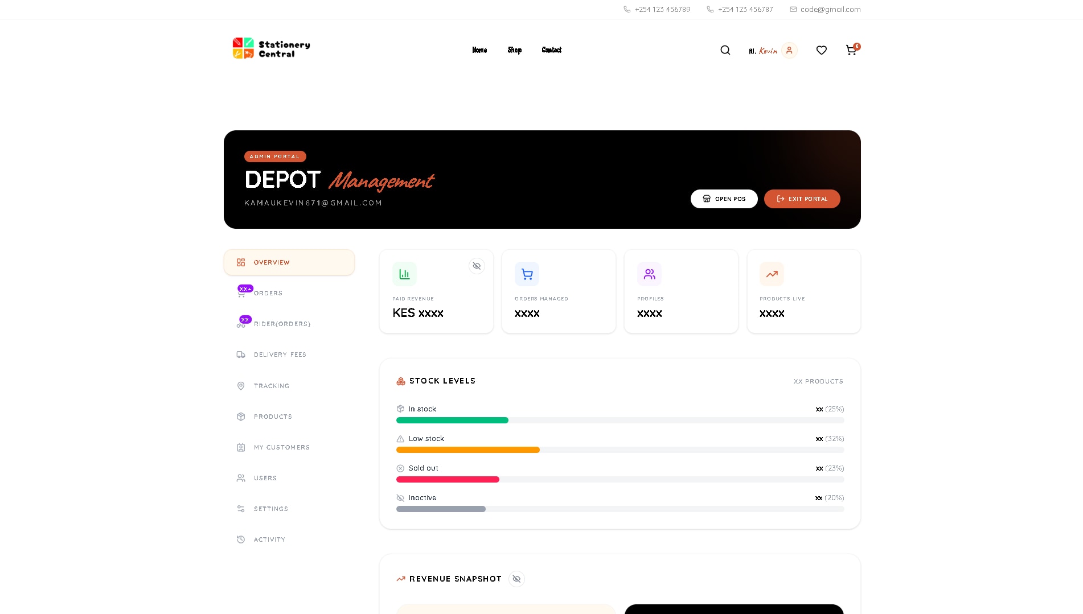Click the Exit Portal button
The width and height of the screenshot is (1083, 614).
pyautogui.click(x=802, y=199)
